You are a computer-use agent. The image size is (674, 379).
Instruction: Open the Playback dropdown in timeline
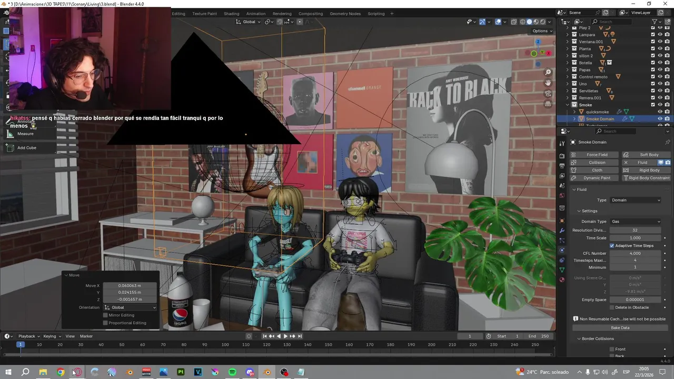point(29,336)
